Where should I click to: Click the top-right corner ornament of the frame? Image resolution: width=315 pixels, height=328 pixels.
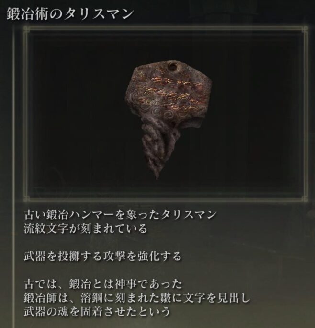305,29
